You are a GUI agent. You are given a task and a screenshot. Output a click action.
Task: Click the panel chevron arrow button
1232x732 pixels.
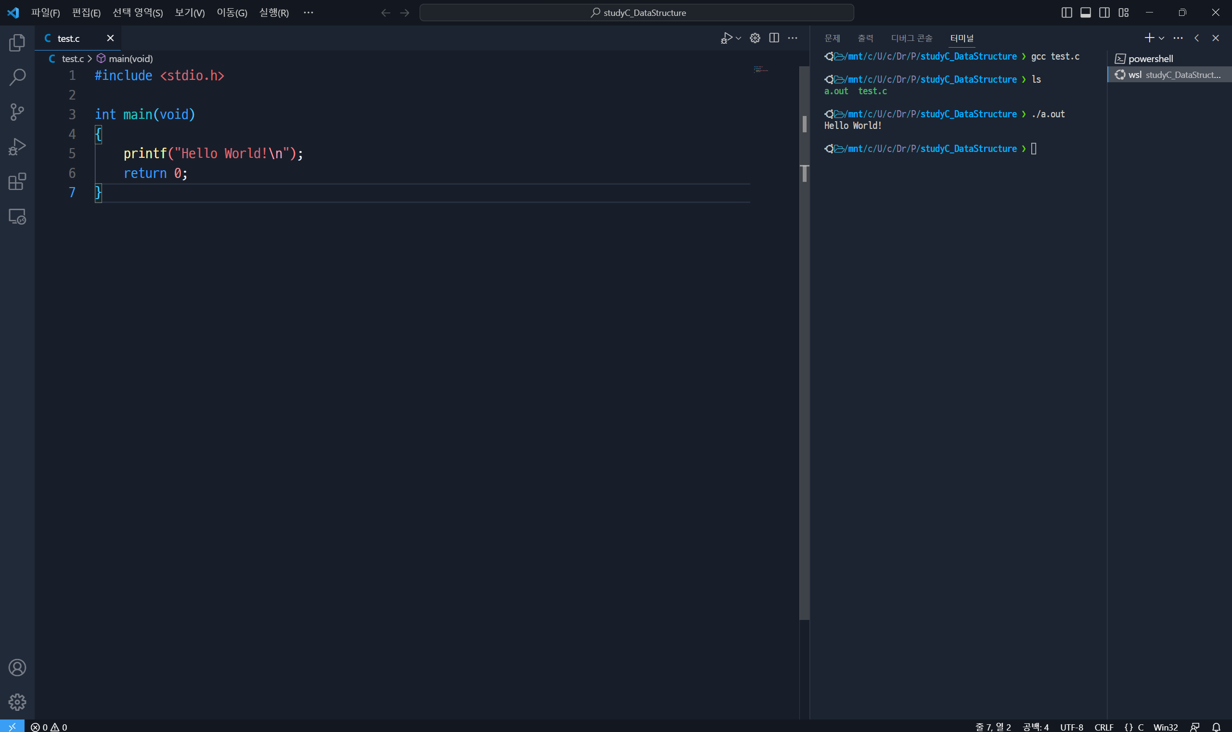tap(1196, 38)
